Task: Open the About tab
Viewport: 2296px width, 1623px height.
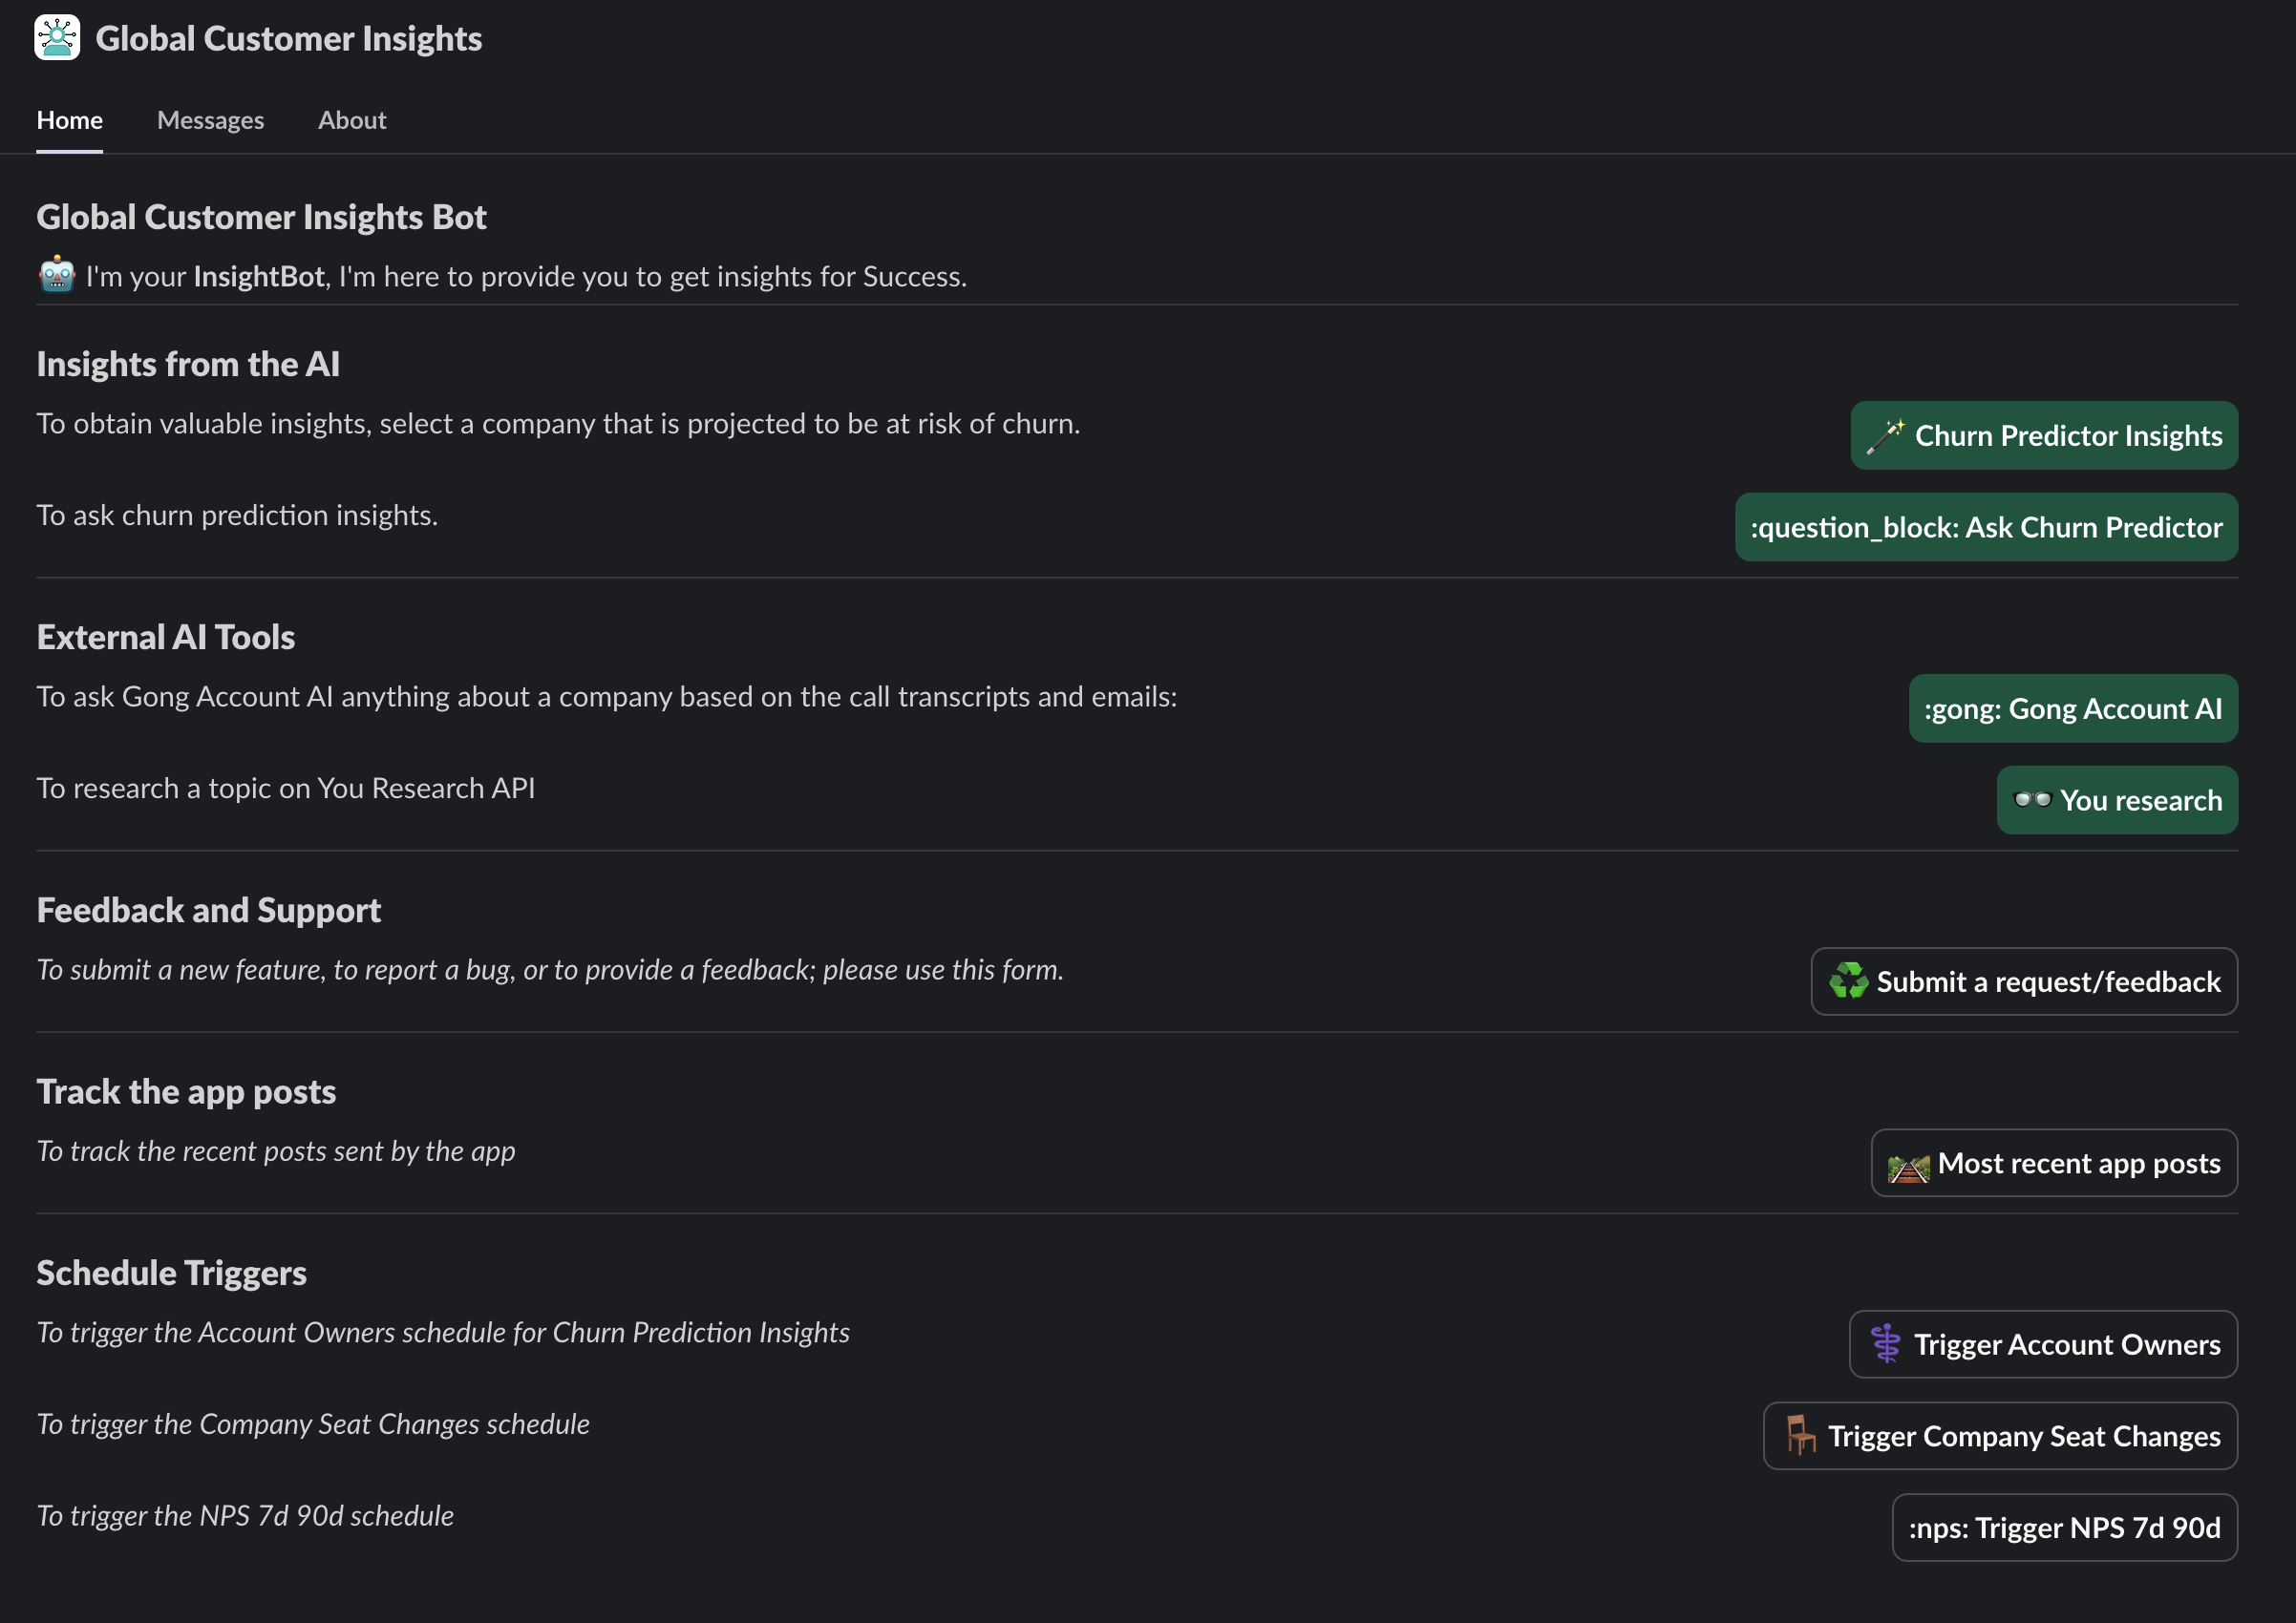Action: (x=352, y=120)
